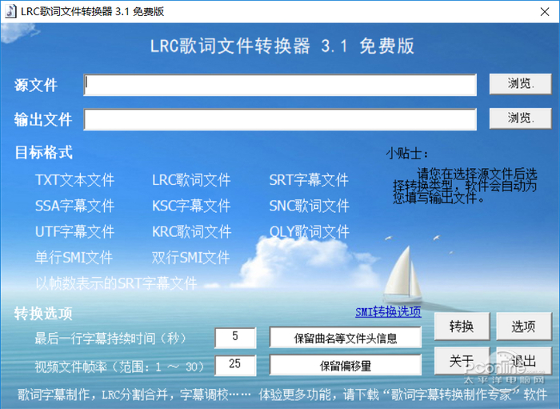Screen dimensions: 560x409
Task: Close the LRC歌词文件转换器 window
Action: 545,12
